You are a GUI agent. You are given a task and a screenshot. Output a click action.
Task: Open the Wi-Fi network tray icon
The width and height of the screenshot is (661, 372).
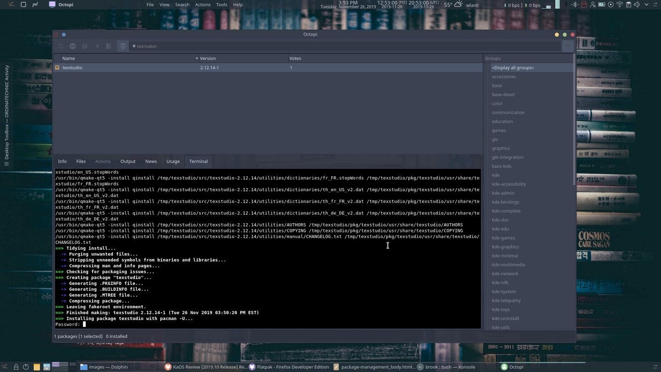point(620,5)
